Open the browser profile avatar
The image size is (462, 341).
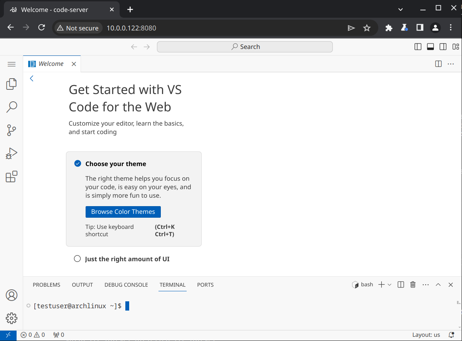tap(435, 28)
